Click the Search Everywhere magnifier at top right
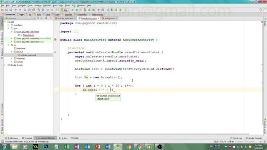267x150 pixels. click(260, 10)
